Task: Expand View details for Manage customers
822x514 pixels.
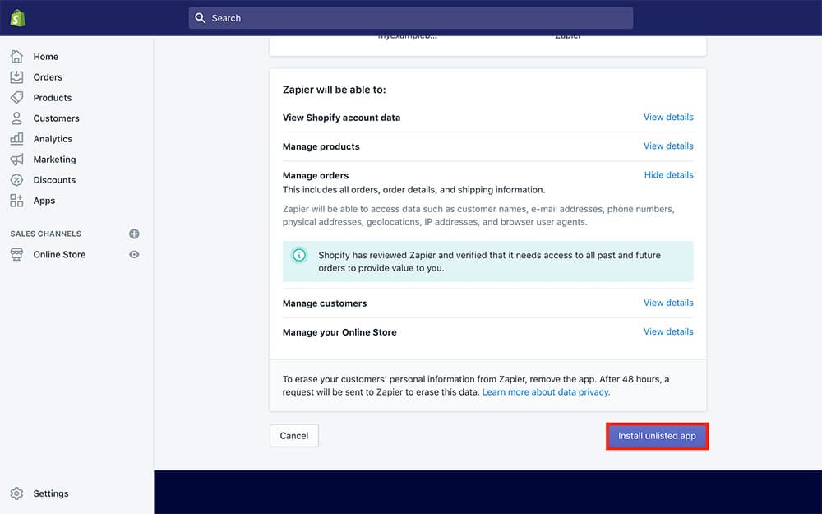Action: (668, 303)
